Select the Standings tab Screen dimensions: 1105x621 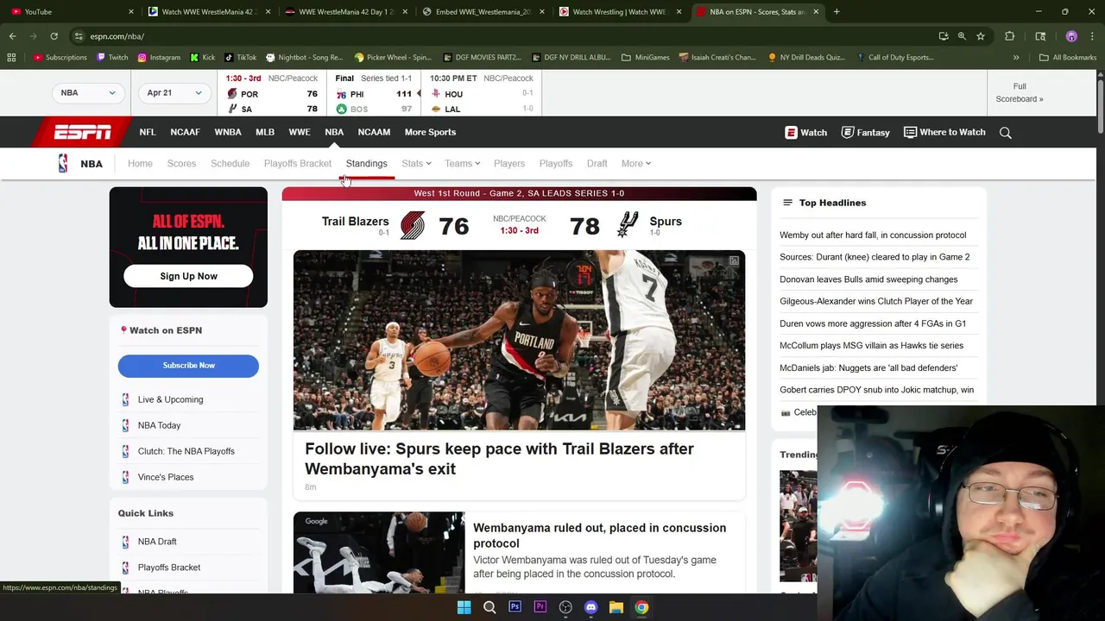[x=366, y=163]
